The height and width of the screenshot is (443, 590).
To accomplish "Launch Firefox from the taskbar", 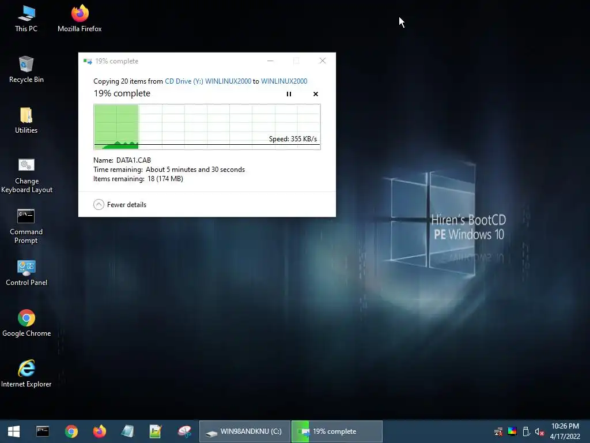I will 100,431.
